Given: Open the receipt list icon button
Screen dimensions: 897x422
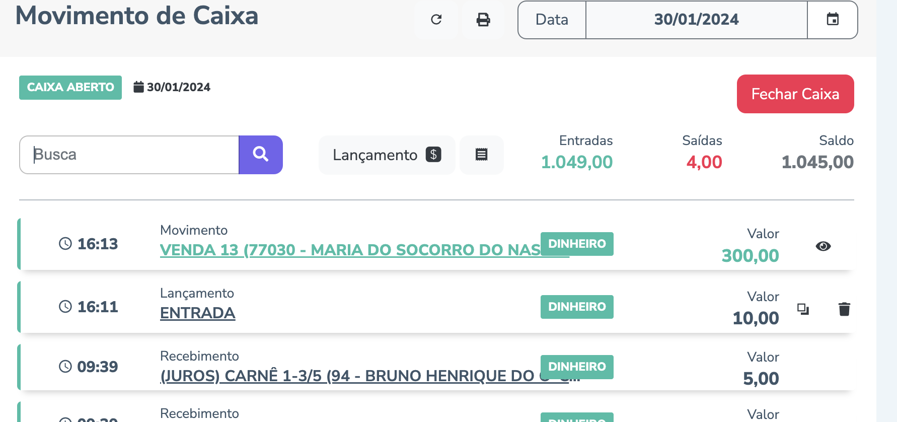Looking at the screenshot, I should click(x=481, y=155).
